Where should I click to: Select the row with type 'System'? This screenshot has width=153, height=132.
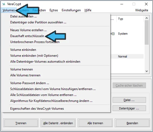(127, 34)
